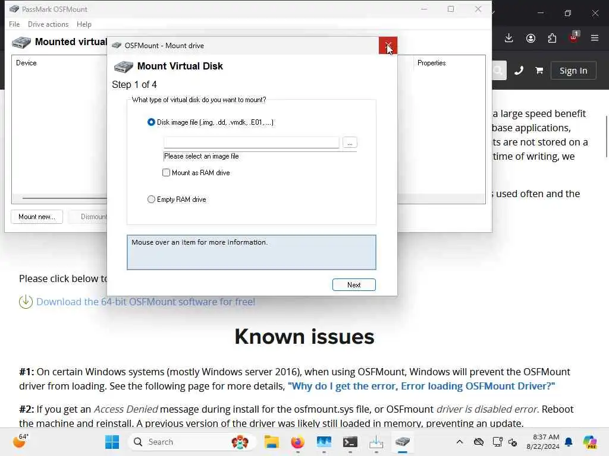Click the Device column header
This screenshot has height=456, width=609.
click(x=26, y=63)
